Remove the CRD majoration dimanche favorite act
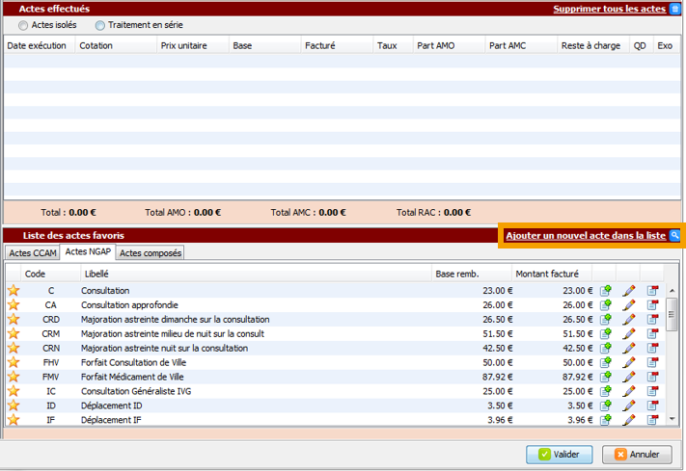 click(652, 320)
